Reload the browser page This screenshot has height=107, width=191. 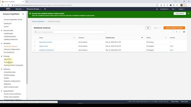[9, 5]
